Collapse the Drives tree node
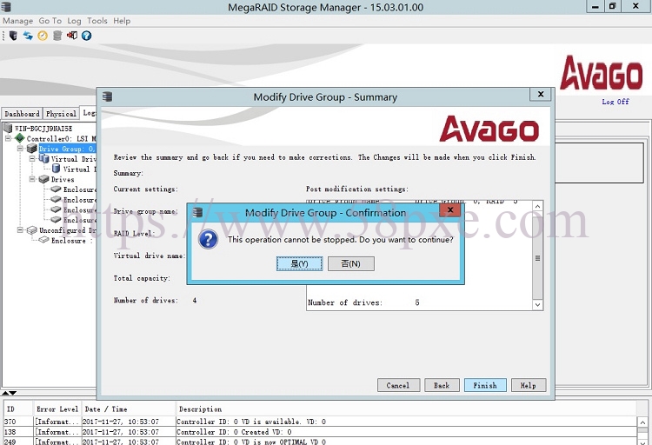The width and height of the screenshot is (652, 445). click(32, 179)
